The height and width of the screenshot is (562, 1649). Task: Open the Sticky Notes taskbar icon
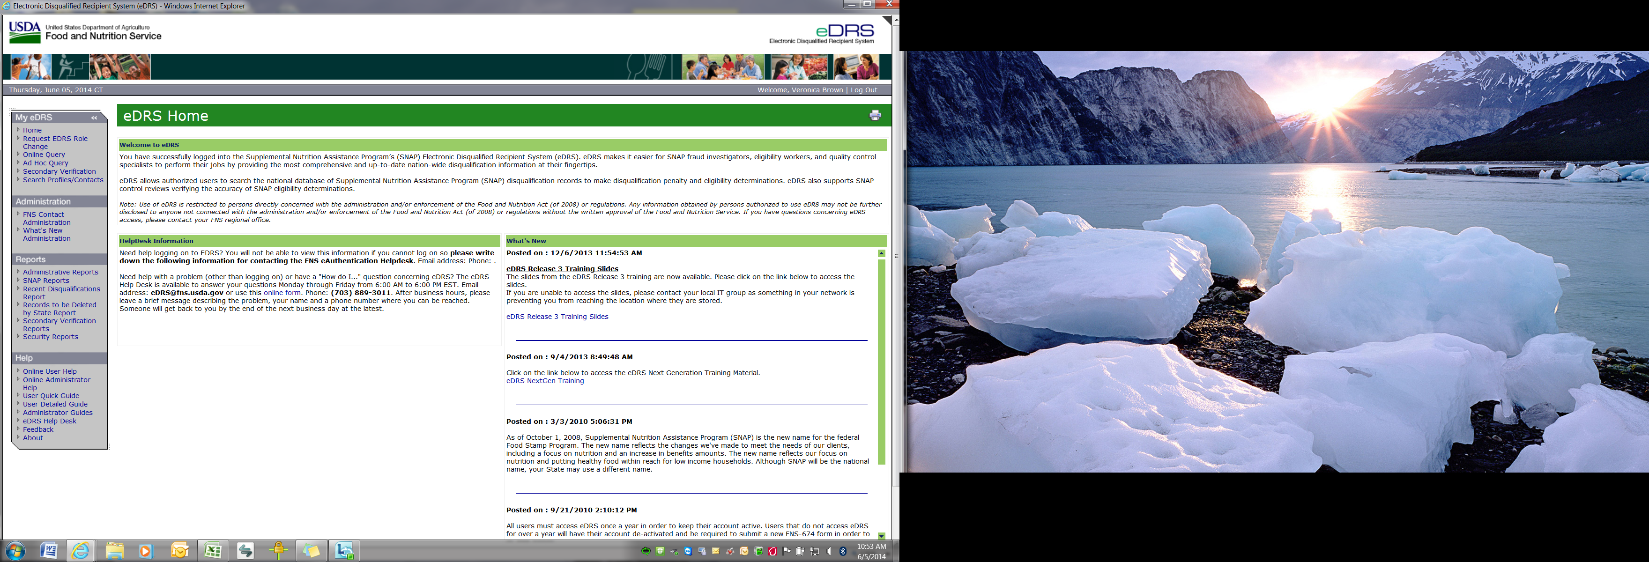coord(311,550)
